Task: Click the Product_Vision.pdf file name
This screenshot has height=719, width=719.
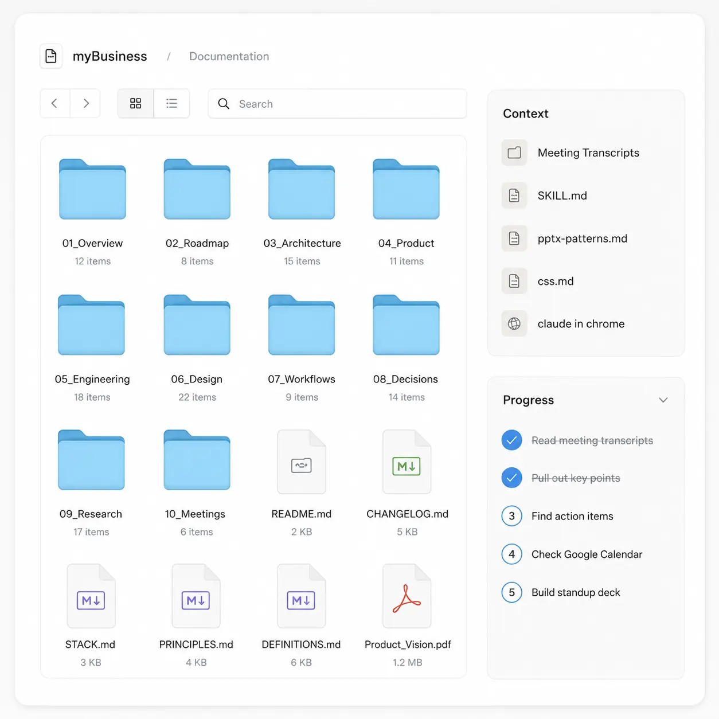Action: point(408,644)
